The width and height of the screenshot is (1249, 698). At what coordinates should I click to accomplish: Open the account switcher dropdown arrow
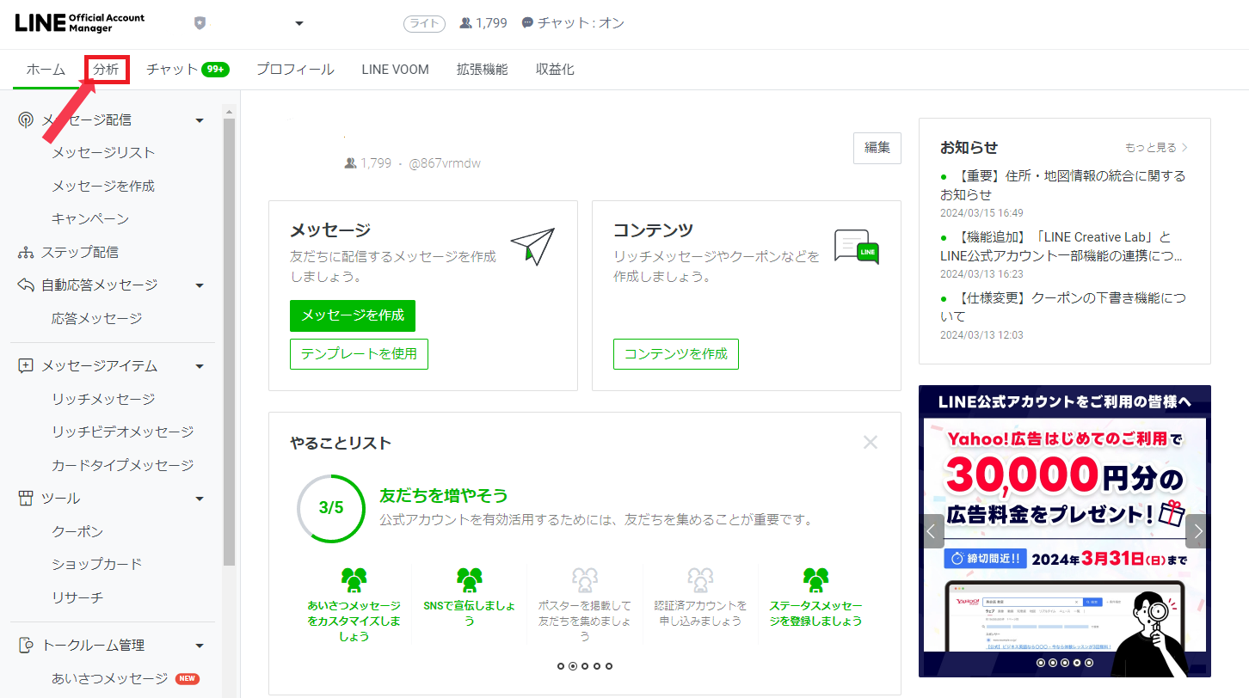click(x=299, y=23)
